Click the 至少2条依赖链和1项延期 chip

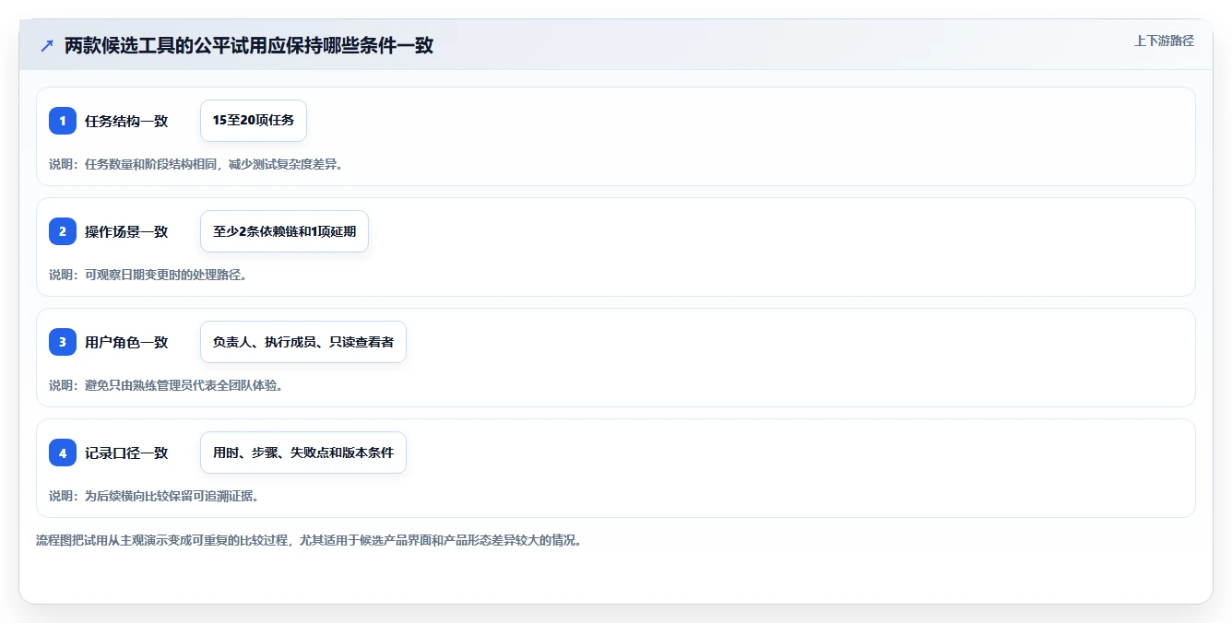(284, 231)
